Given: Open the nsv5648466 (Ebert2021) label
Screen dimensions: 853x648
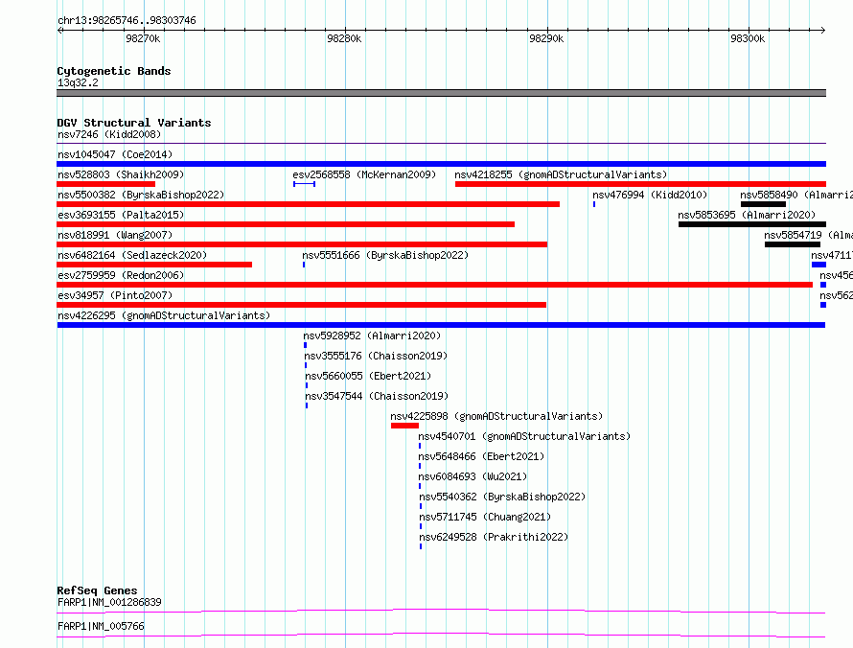Looking at the screenshot, I should tap(481, 456).
